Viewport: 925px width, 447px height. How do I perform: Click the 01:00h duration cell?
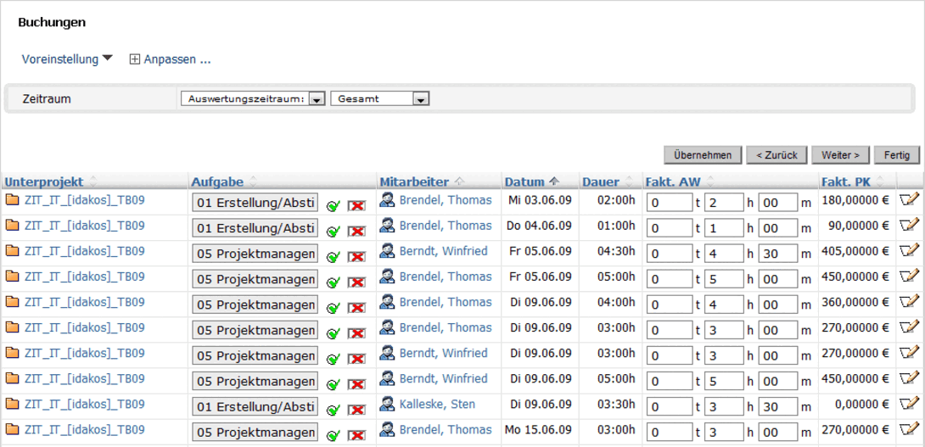tap(616, 226)
